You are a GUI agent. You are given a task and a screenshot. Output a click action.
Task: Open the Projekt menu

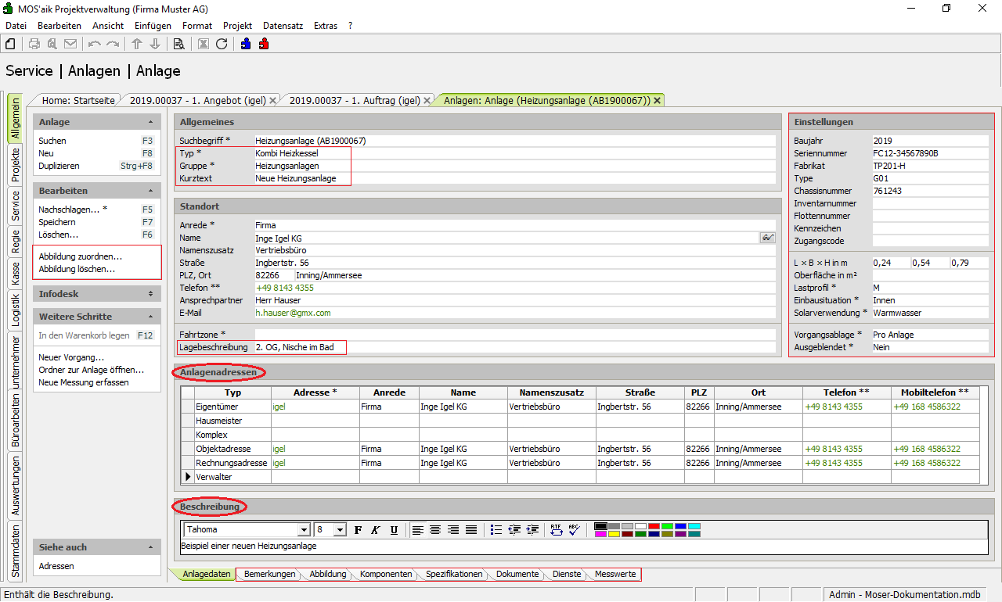[237, 26]
